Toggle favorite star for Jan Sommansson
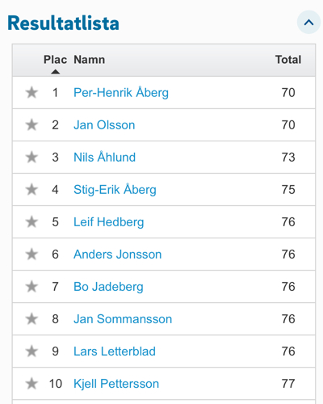The width and height of the screenshot is (323, 404). click(x=31, y=319)
